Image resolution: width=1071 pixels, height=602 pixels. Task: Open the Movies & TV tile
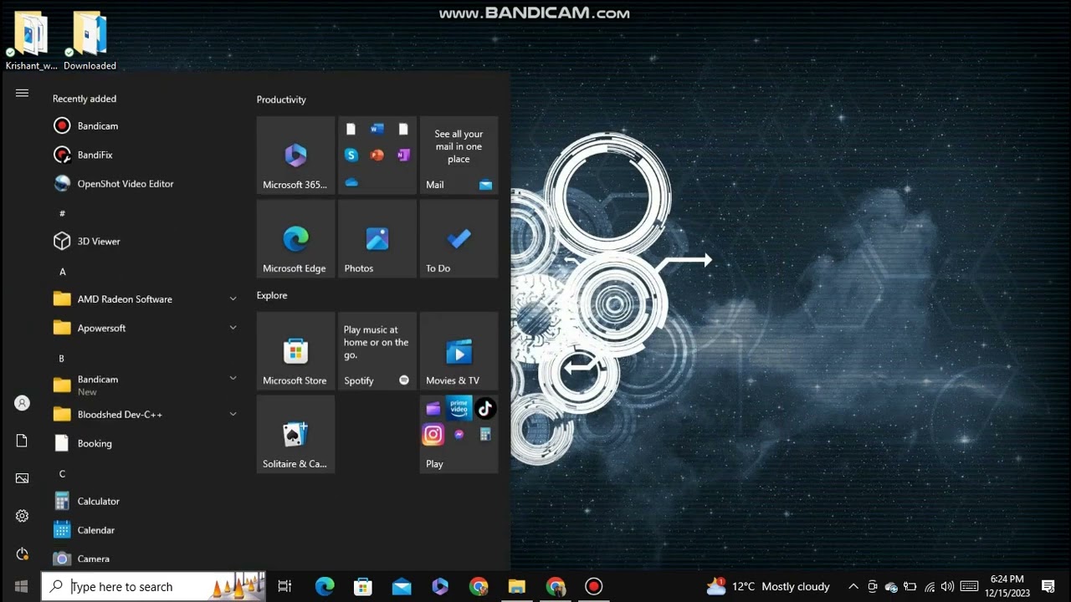coord(459,351)
